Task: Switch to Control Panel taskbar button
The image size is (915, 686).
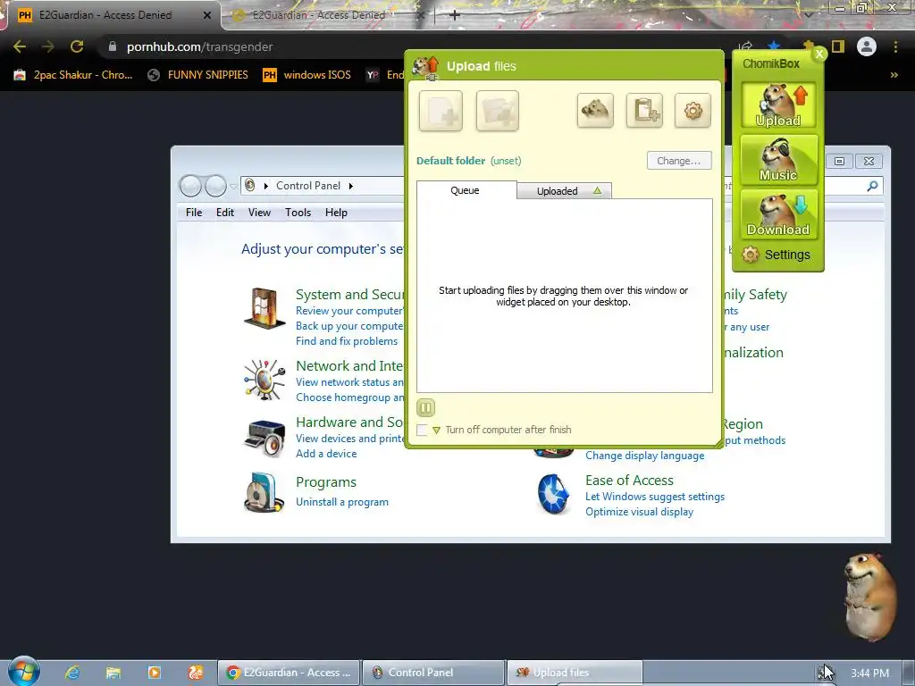Action: [x=433, y=673]
